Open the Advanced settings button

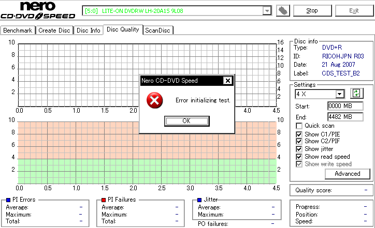point(347,174)
